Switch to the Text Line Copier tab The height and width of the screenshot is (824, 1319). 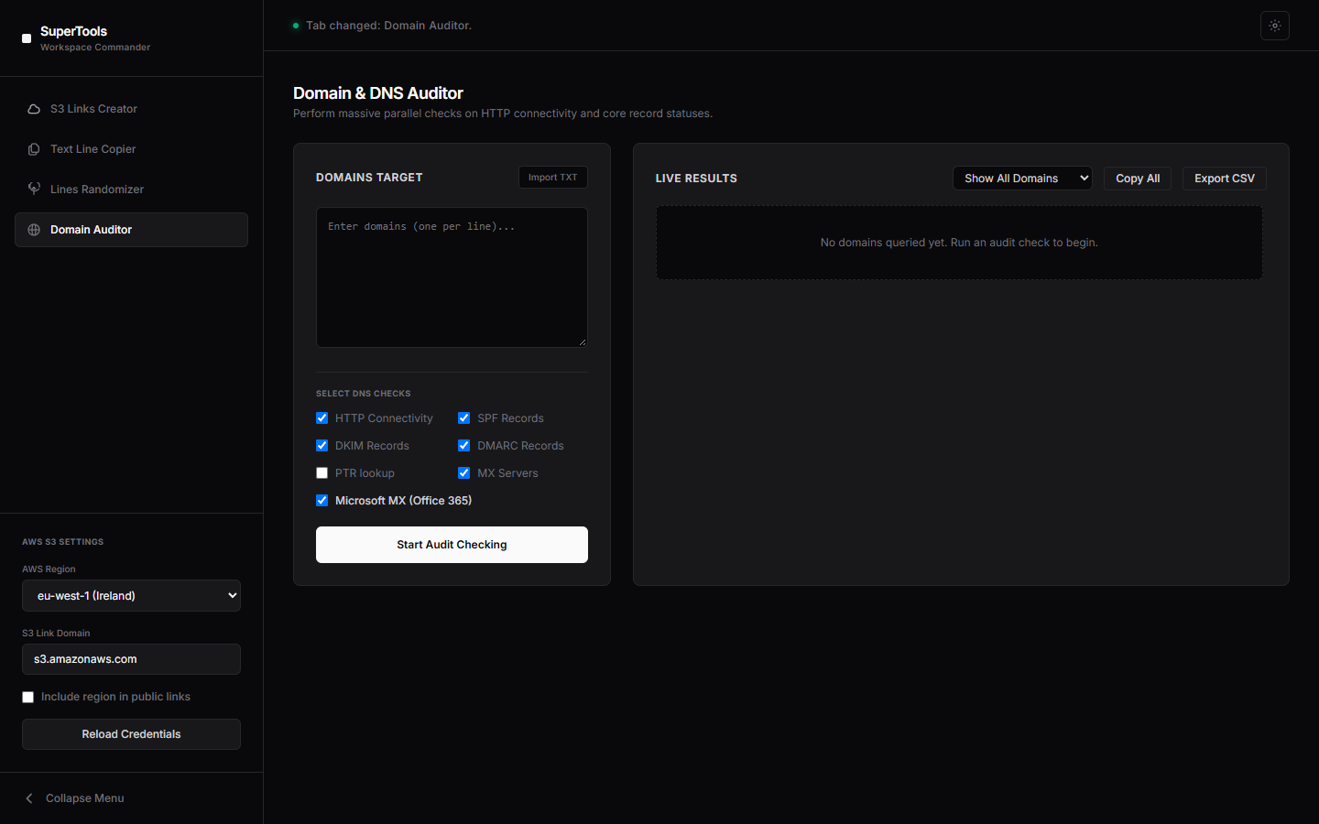coord(131,149)
